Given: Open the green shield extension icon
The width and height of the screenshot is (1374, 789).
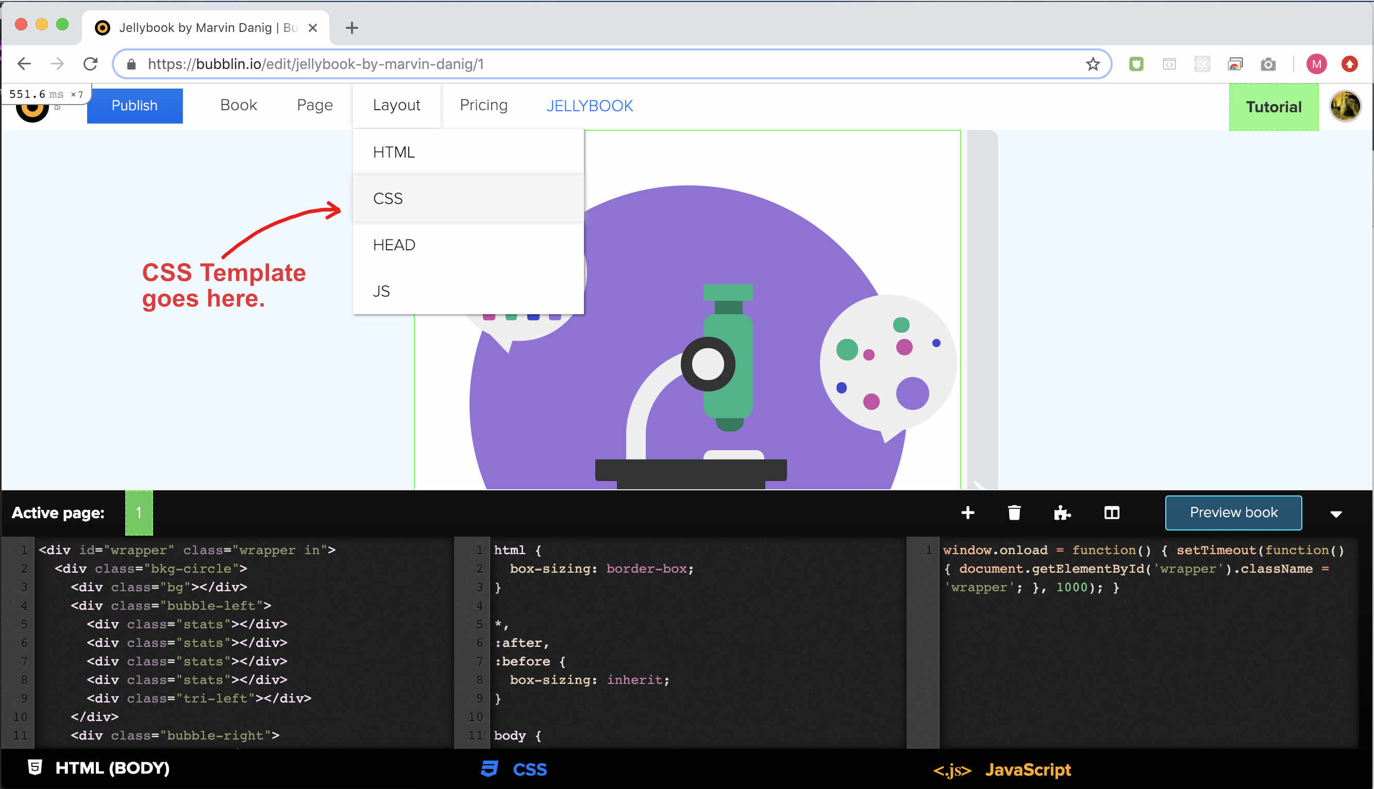Looking at the screenshot, I should pyautogui.click(x=1136, y=64).
